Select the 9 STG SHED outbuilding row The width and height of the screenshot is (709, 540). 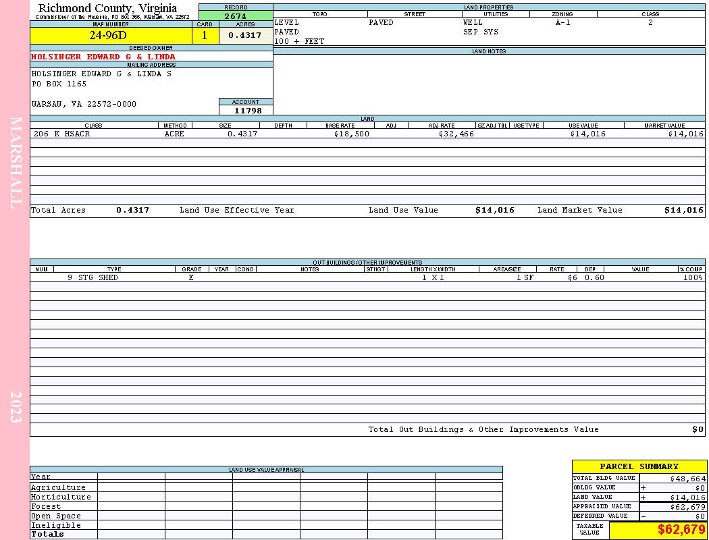(367, 278)
